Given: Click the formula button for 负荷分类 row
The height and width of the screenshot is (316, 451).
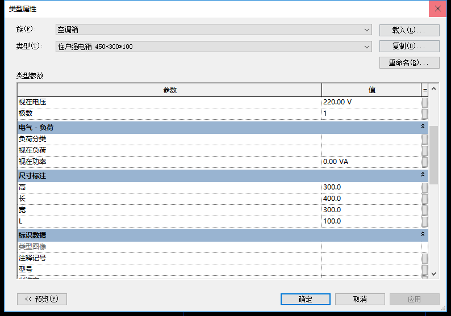Looking at the screenshot, I should [425, 140].
